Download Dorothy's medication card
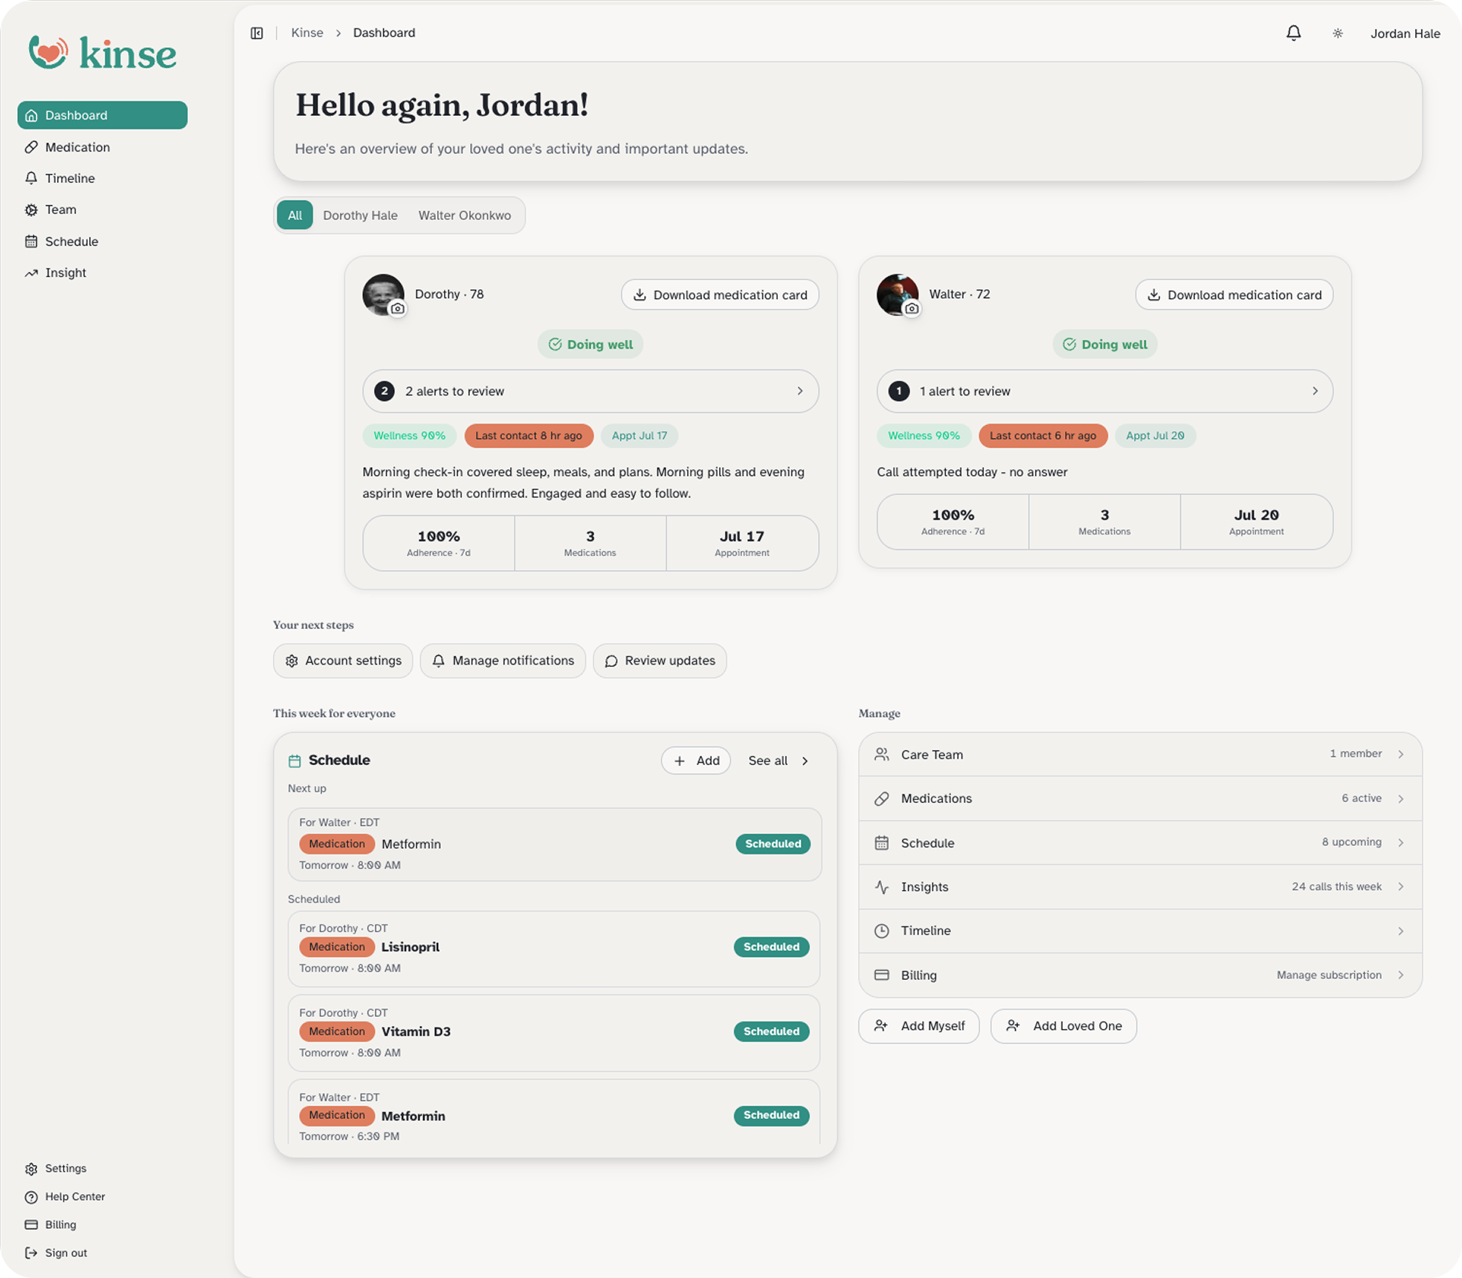 (720, 294)
